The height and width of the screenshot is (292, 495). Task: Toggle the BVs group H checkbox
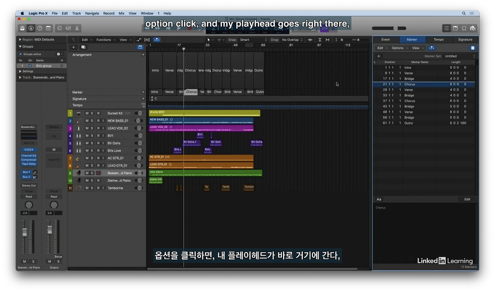pyautogui.click(x=61, y=66)
